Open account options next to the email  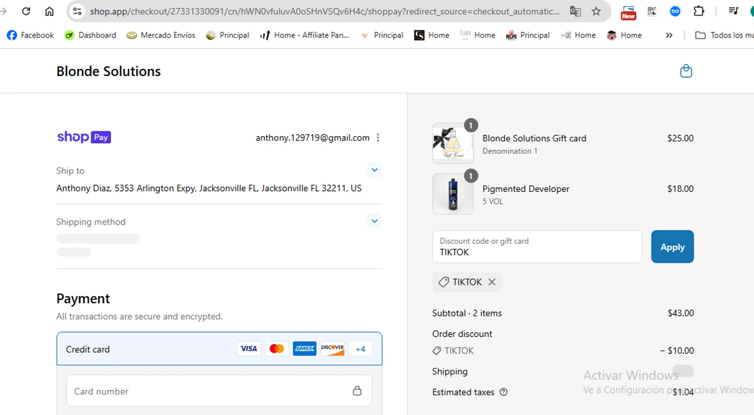point(378,138)
